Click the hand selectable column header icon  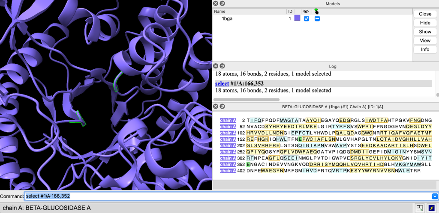[x=316, y=12]
